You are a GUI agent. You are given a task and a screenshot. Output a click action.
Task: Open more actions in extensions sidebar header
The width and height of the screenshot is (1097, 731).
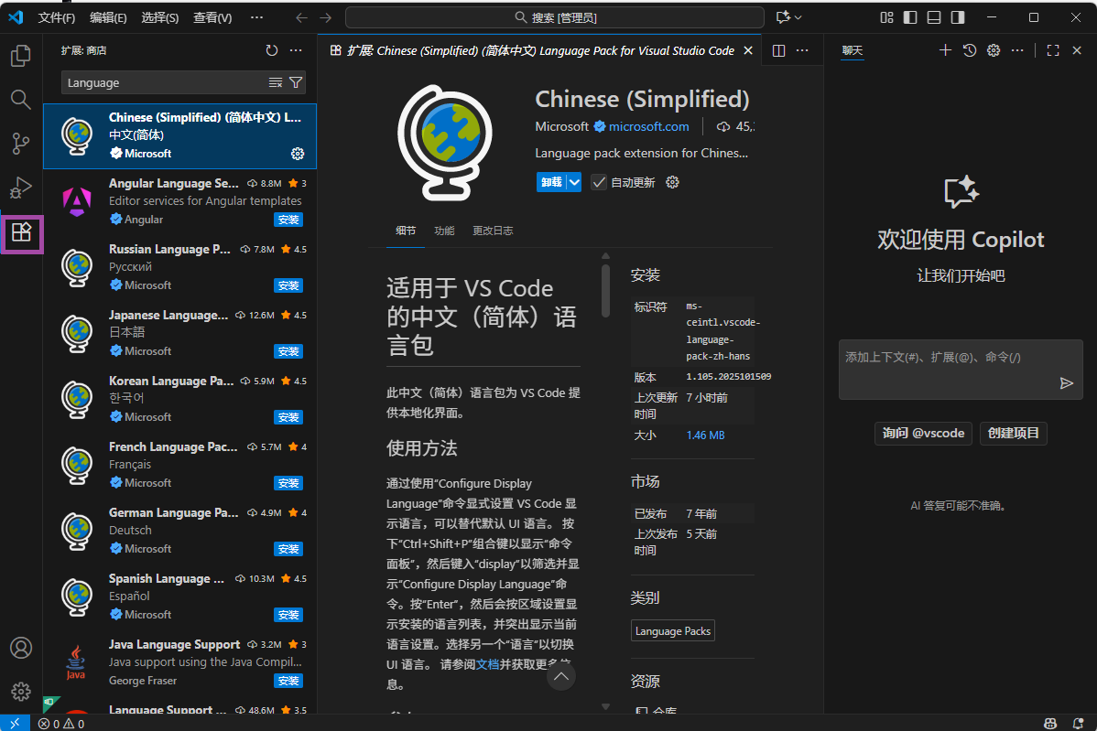tap(296, 50)
